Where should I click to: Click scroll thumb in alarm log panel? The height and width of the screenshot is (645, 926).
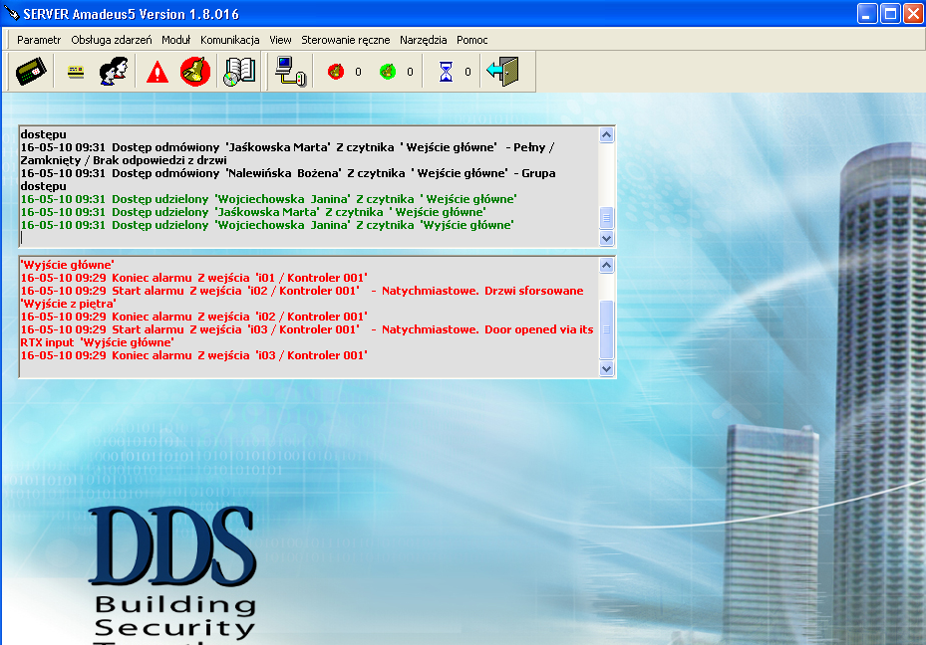coord(606,329)
